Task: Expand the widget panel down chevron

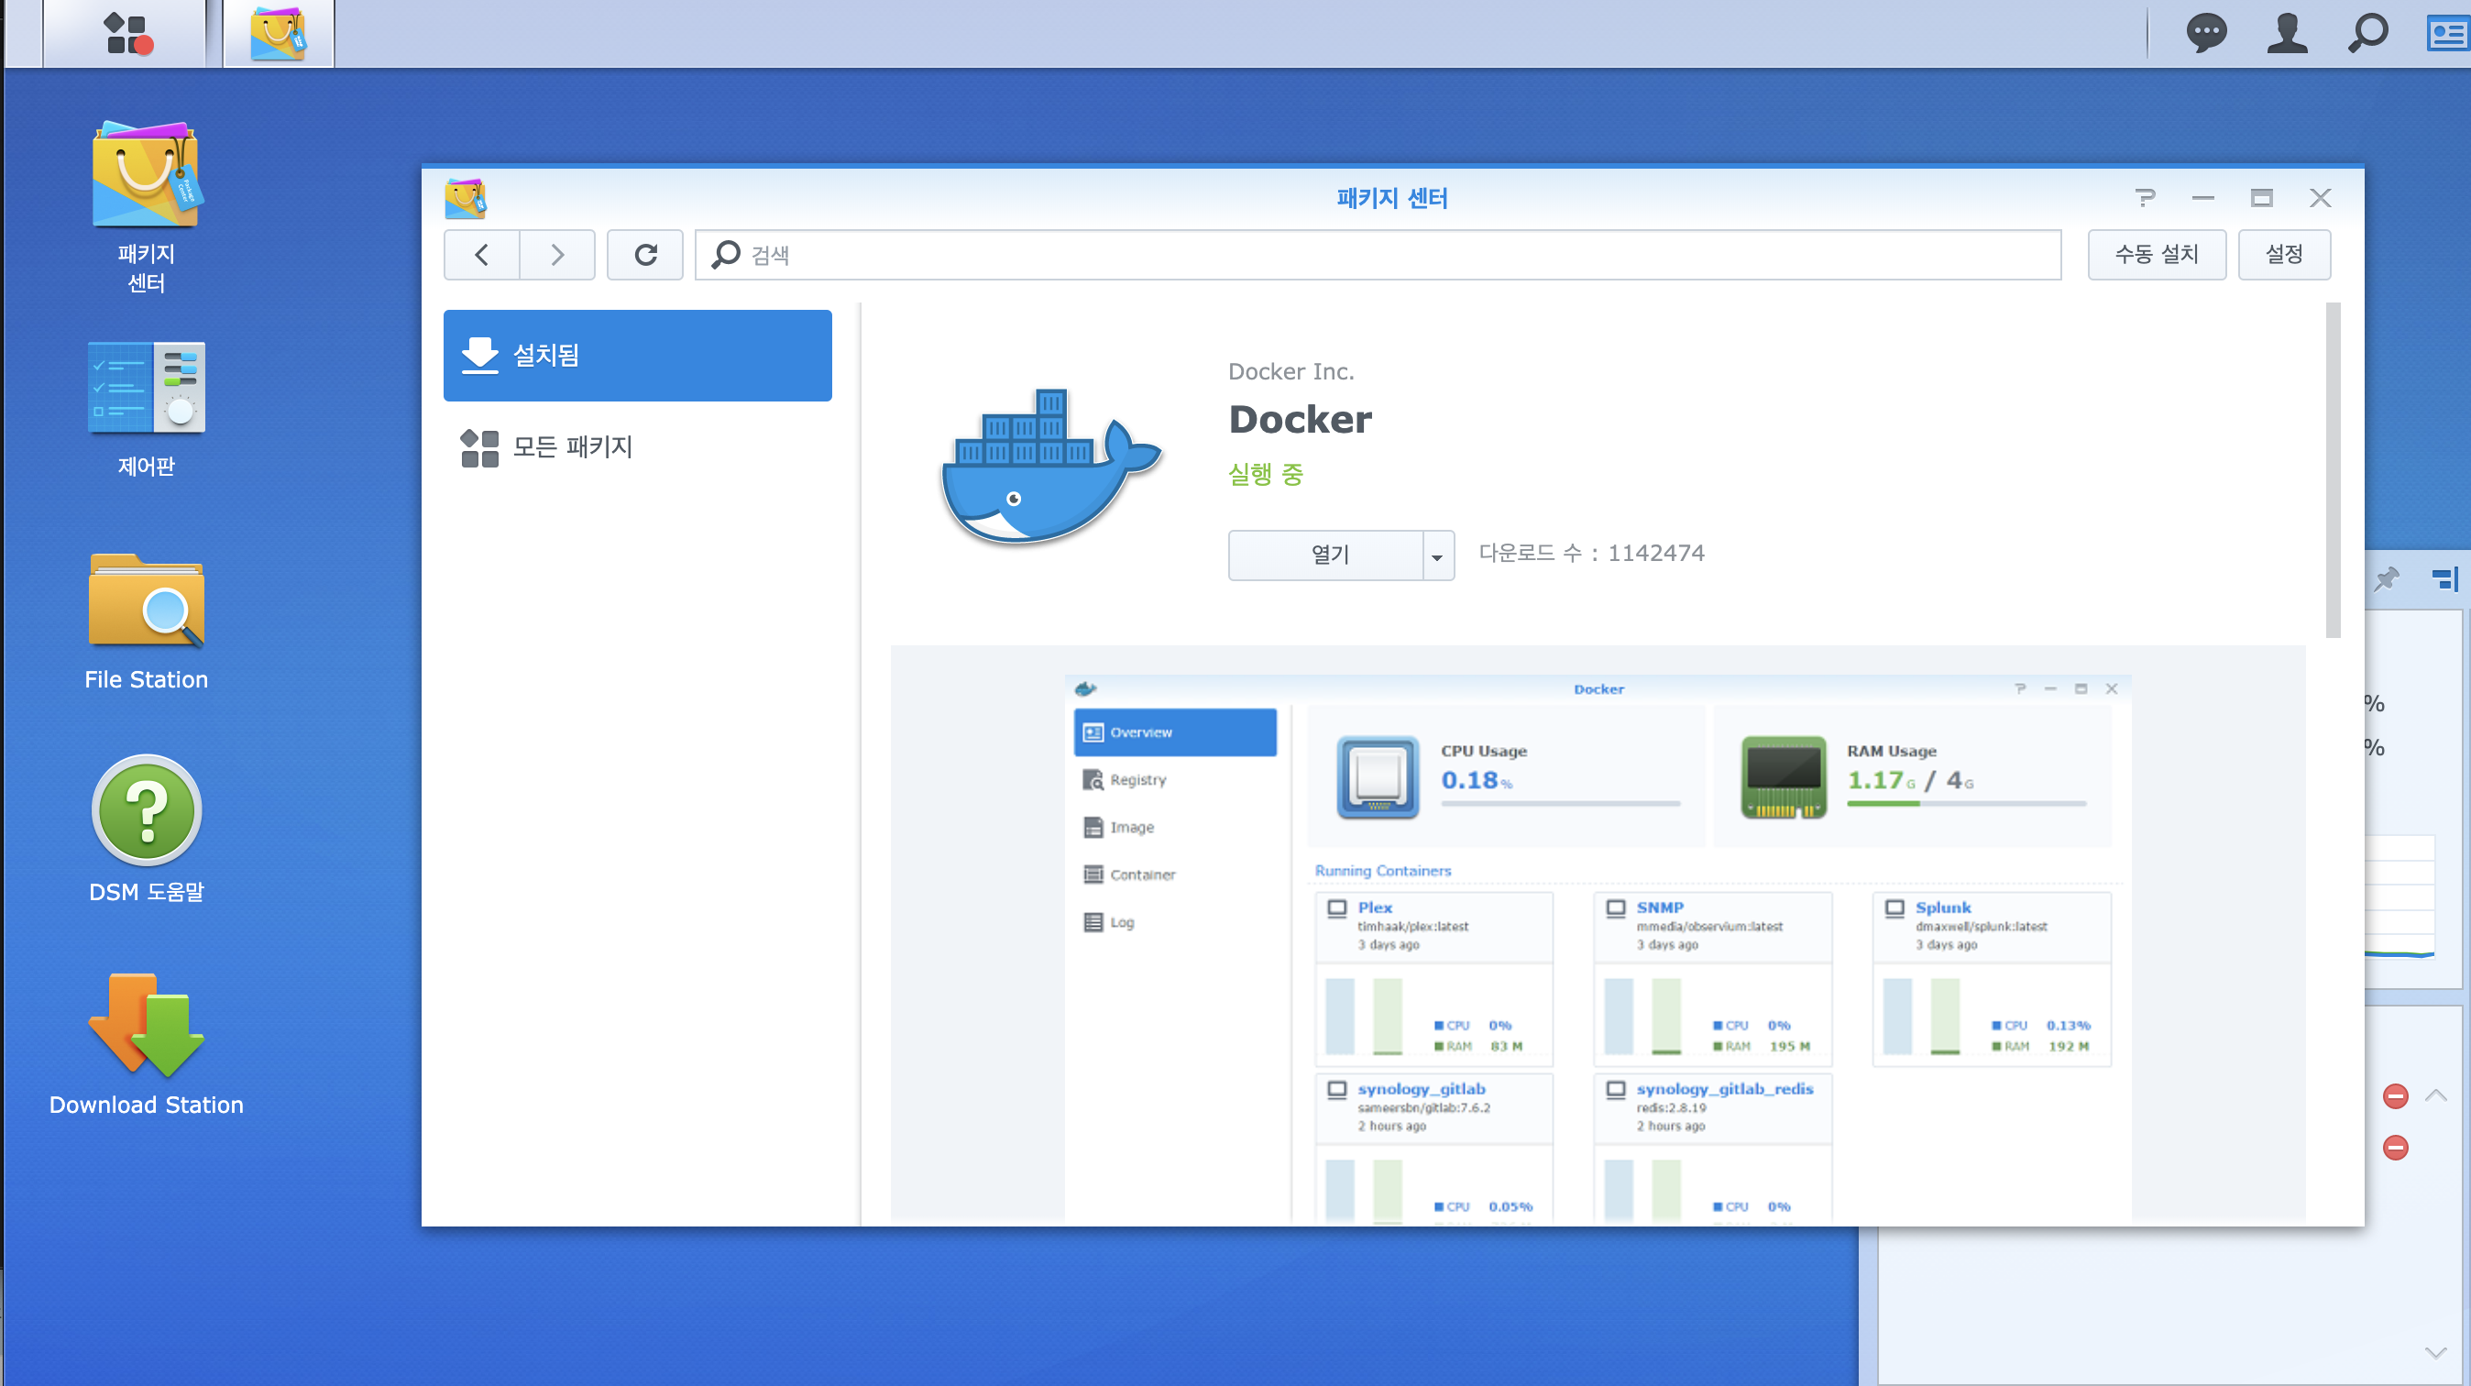Action: click(2435, 1352)
